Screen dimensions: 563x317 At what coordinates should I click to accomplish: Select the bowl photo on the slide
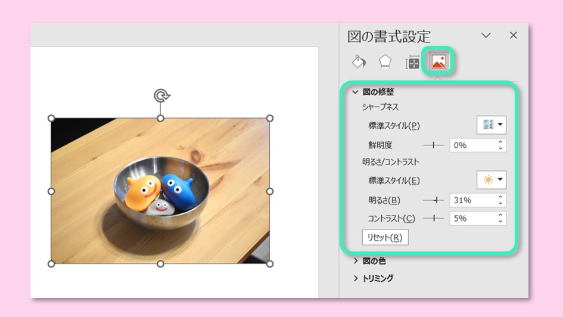coord(160,191)
